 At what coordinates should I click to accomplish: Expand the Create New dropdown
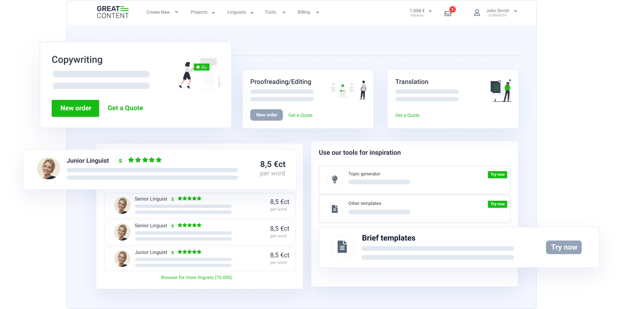tap(162, 12)
